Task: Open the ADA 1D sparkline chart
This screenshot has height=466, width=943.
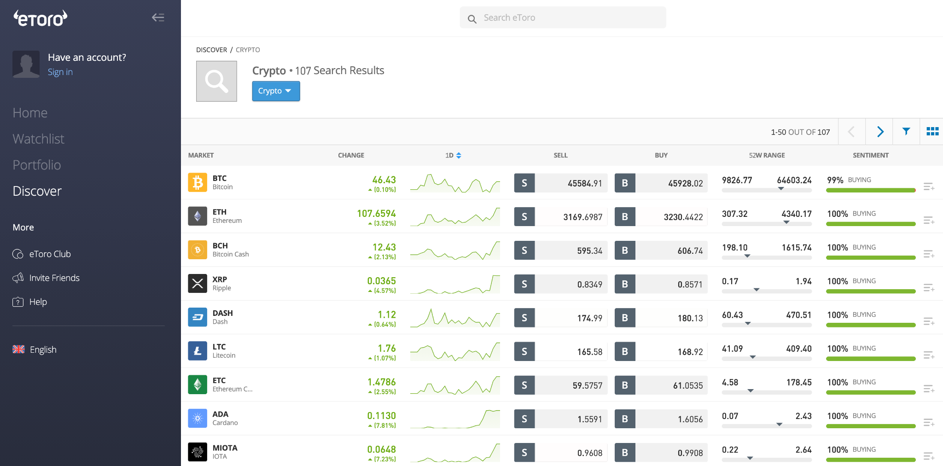Action: (455, 419)
